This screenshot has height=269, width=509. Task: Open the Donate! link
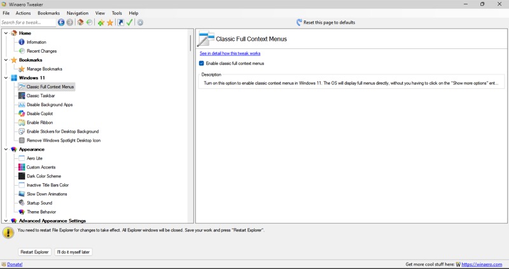tap(15, 264)
